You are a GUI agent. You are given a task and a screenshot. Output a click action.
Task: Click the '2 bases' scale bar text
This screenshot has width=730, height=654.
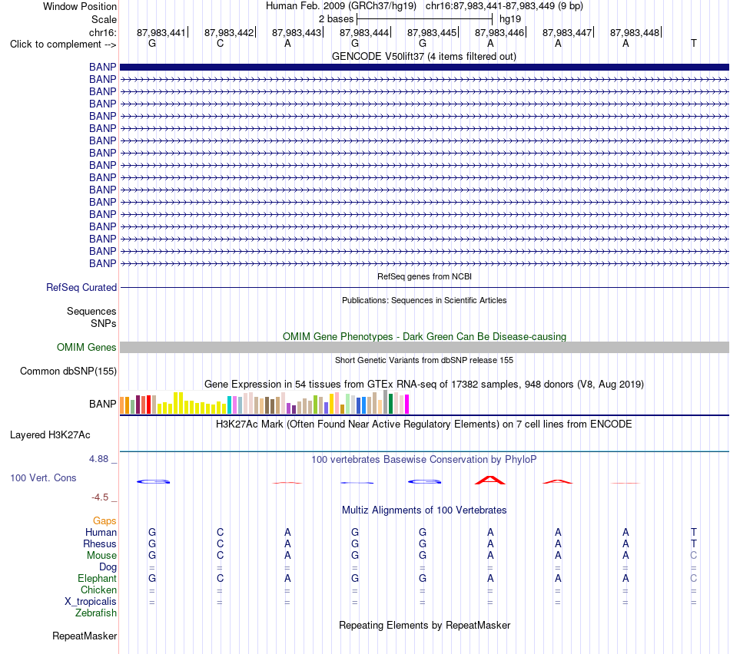click(x=336, y=19)
